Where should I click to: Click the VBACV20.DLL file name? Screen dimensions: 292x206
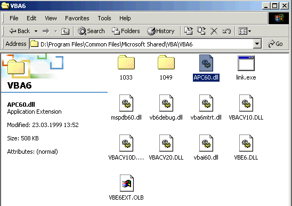166,157
